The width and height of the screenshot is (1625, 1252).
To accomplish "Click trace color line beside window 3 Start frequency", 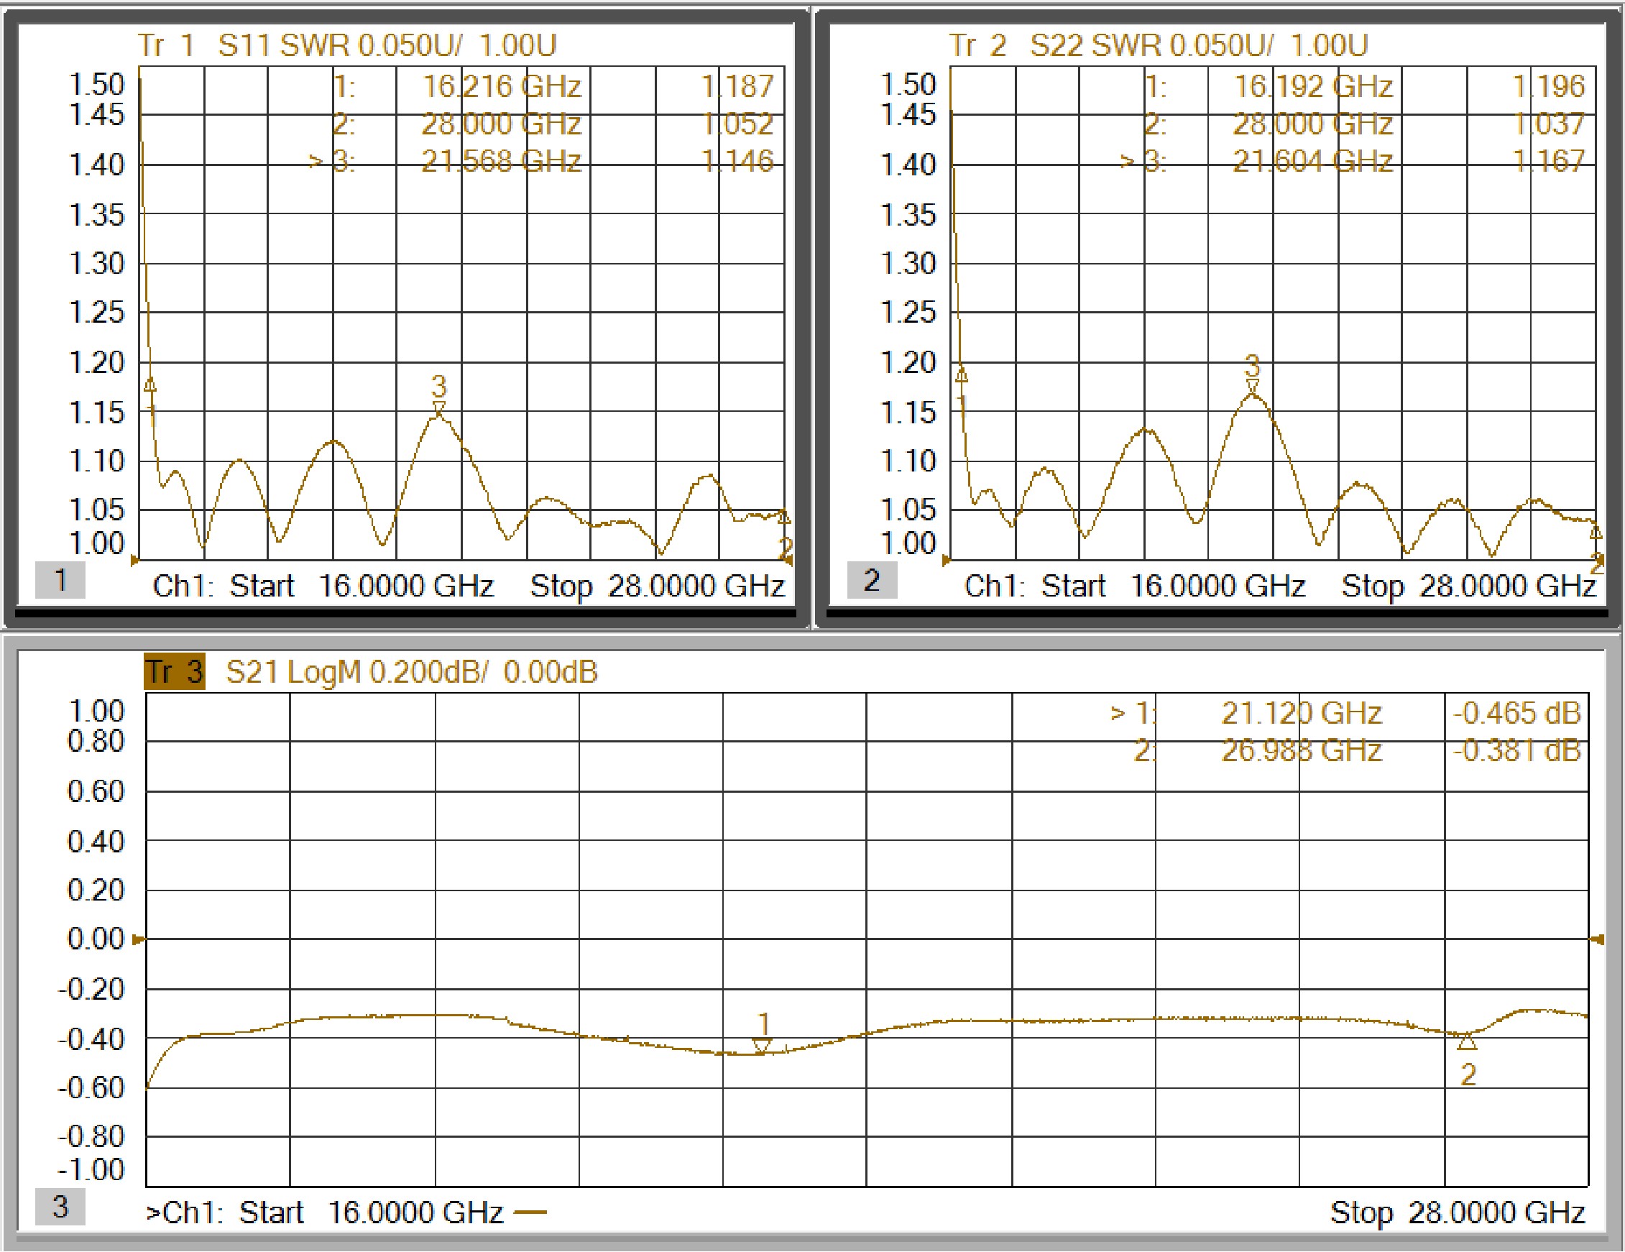I will point(530,1213).
